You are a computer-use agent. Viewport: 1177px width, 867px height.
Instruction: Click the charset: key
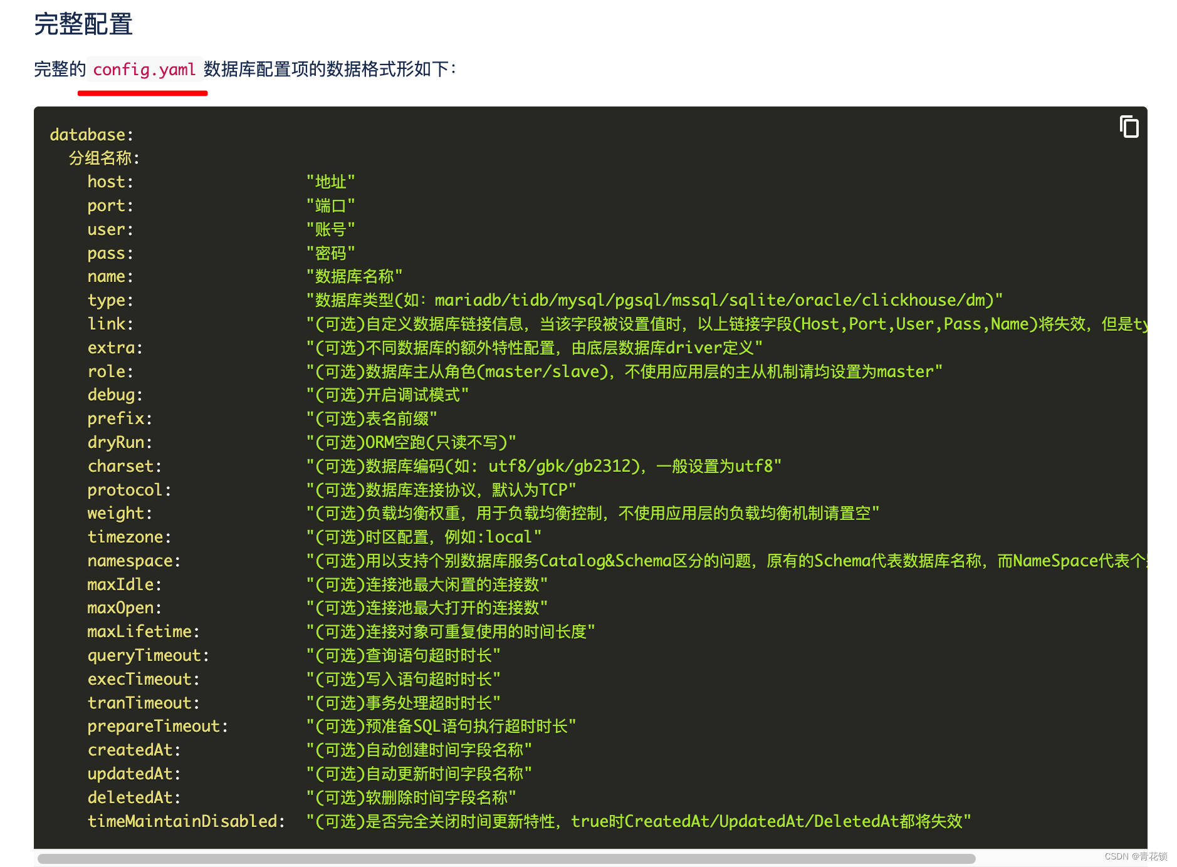pyautogui.click(x=125, y=466)
